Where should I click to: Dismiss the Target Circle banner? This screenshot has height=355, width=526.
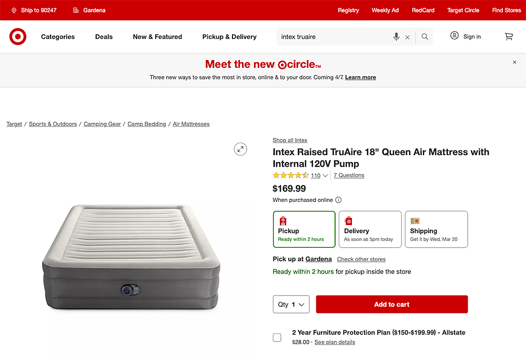pos(514,62)
